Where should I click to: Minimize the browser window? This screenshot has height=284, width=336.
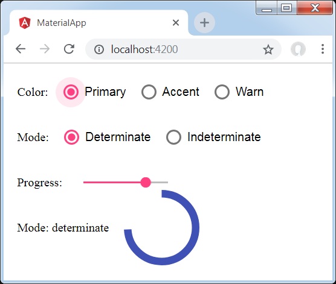point(267,8)
